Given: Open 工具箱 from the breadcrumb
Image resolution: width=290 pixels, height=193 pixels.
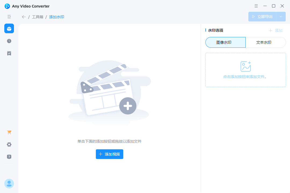Looking at the screenshot, I should point(37,17).
